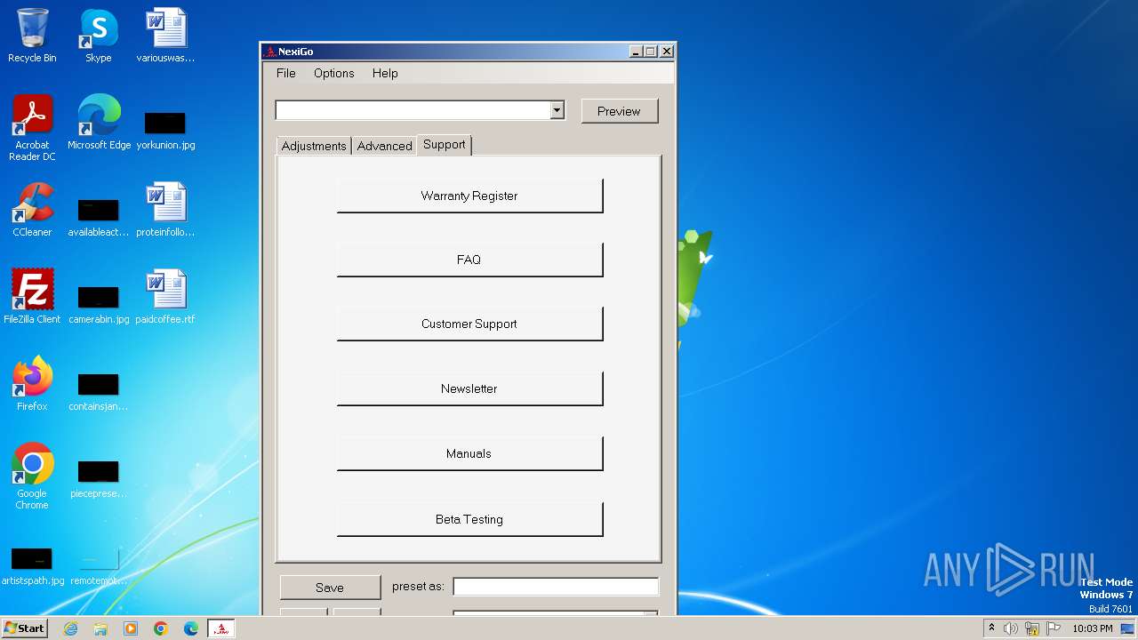Open the Windows Start menu
The width and height of the screenshot is (1138, 640).
pyautogui.click(x=24, y=628)
